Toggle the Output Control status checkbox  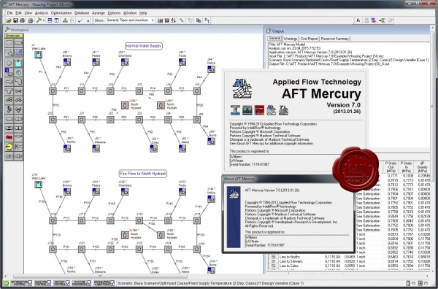click(68, 283)
